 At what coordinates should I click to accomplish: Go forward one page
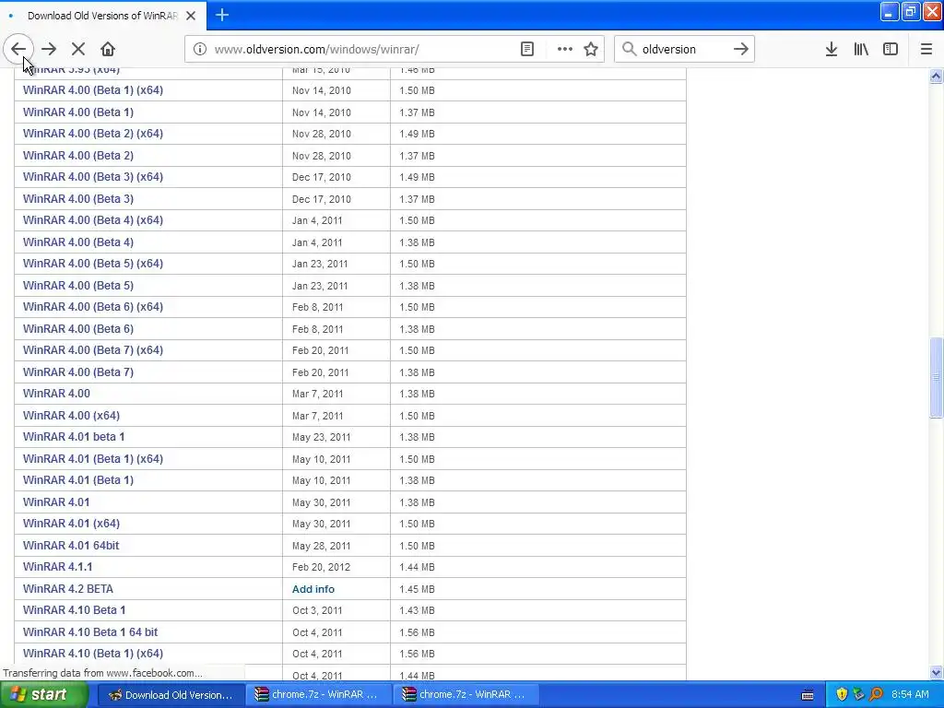click(x=49, y=49)
